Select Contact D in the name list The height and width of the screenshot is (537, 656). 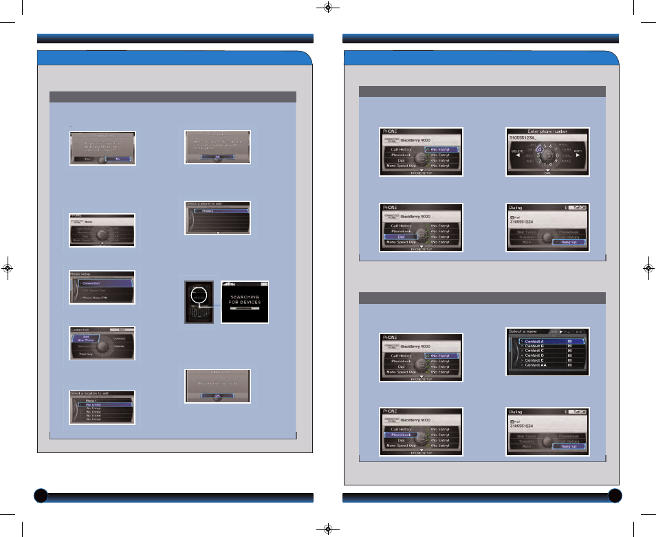click(551, 355)
